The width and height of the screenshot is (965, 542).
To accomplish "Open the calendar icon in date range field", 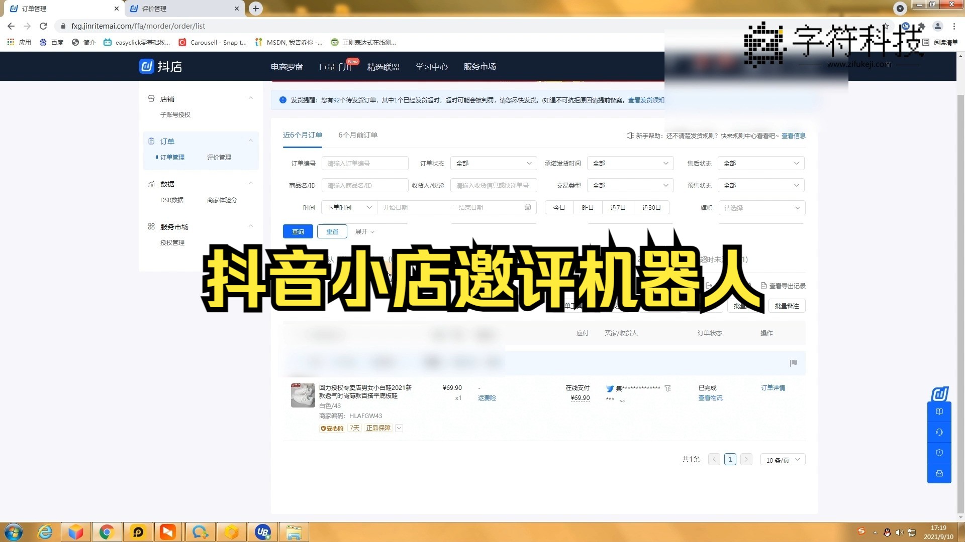I will pyautogui.click(x=527, y=207).
